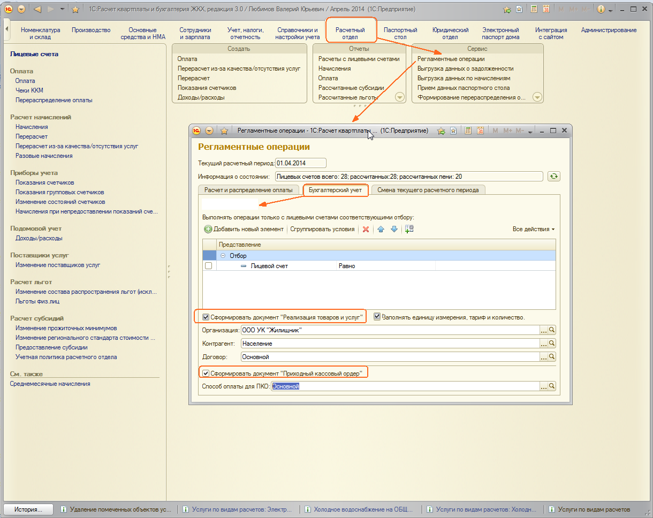The image size is (653, 518).
Task: Click the refresh state information icon
Action: (x=554, y=176)
